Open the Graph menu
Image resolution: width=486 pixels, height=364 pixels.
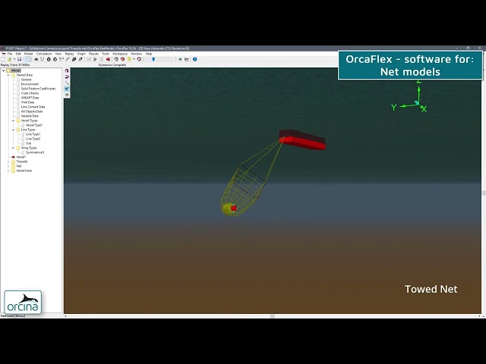pyautogui.click(x=81, y=54)
